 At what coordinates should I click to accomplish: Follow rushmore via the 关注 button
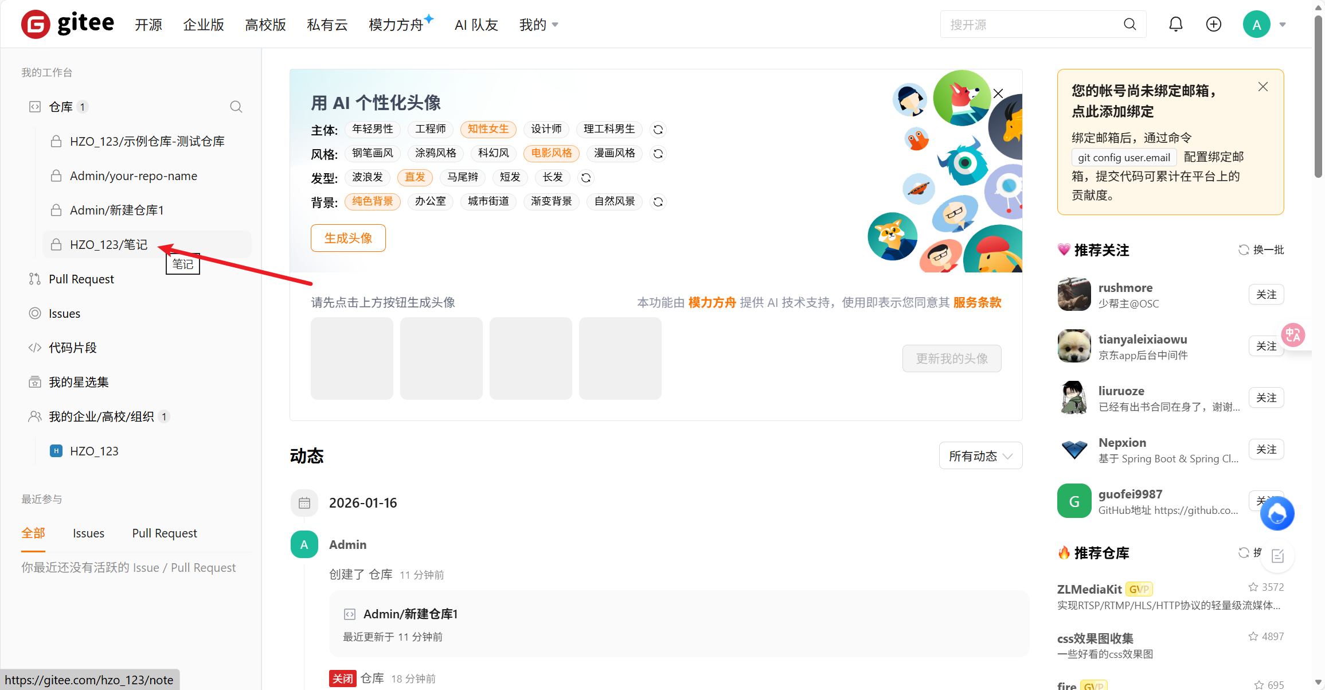click(x=1266, y=294)
